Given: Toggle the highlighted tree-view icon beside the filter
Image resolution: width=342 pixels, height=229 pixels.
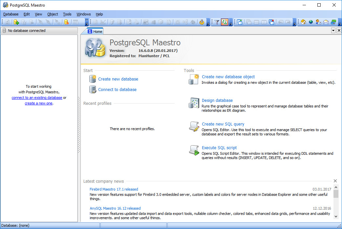Looking at the screenshot, I should tap(224, 22).
